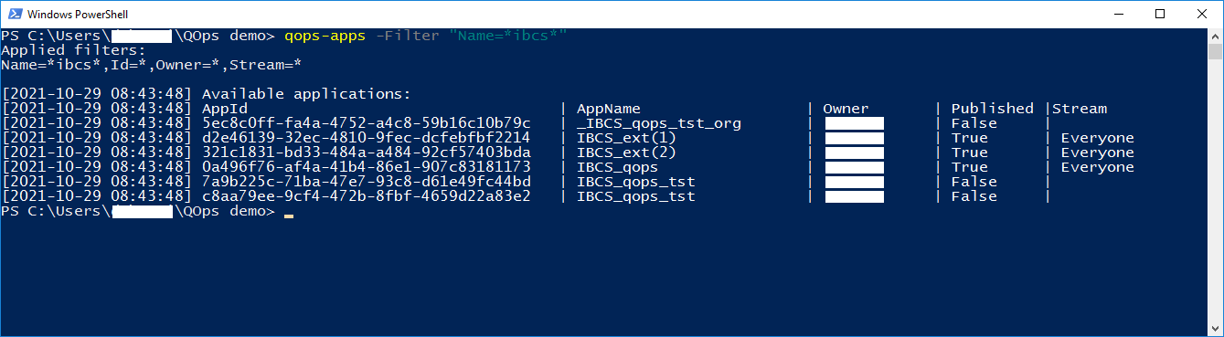Click the AppId d2e46139-32ec-4810-9fec-dcfebfbf2214
Screen dimensions: 1224x337
tap(367, 138)
